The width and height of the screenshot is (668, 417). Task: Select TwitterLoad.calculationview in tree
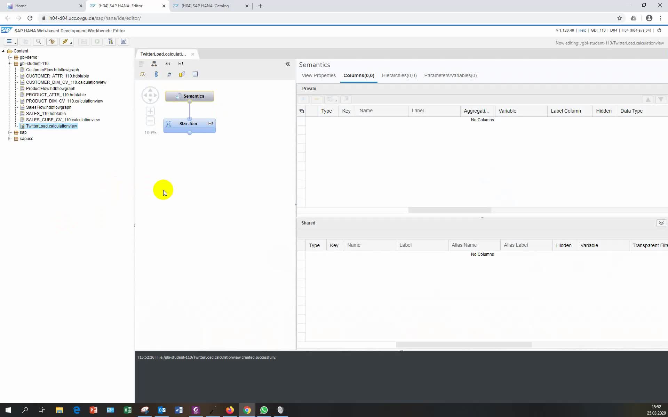tap(51, 126)
